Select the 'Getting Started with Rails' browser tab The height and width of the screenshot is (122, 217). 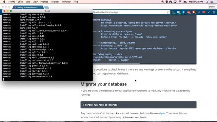28,7
